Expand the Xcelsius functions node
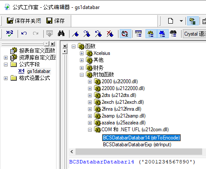The image size is (206, 169). [x=82, y=53]
